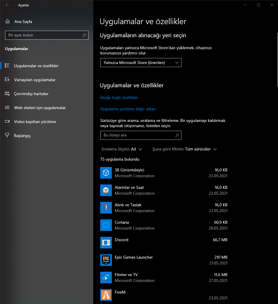Maximize the Ayarlar window
This screenshot has height=304, width=278.
point(259,5)
